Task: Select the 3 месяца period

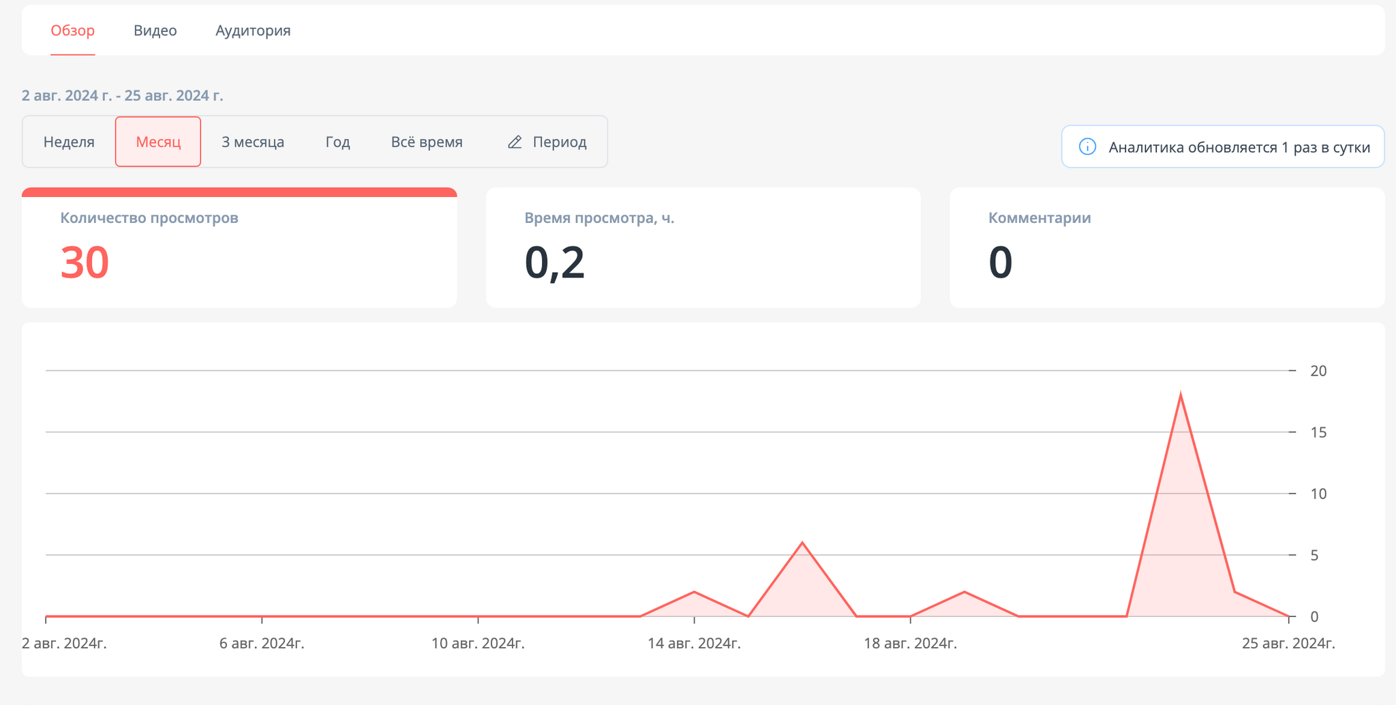Action: coord(253,142)
